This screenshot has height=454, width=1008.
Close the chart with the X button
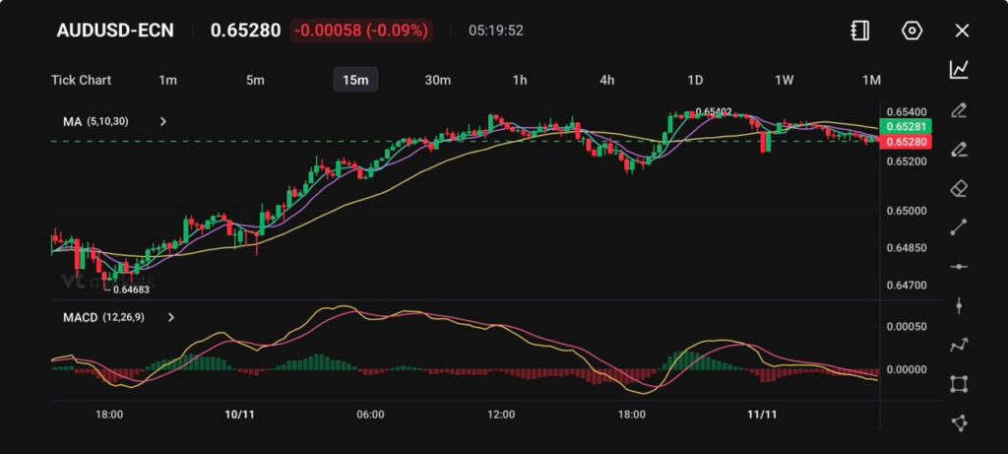click(x=962, y=31)
